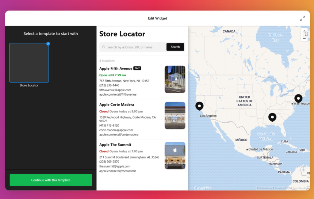
Task: Select the Store Locator template
Action: click(x=29, y=63)
